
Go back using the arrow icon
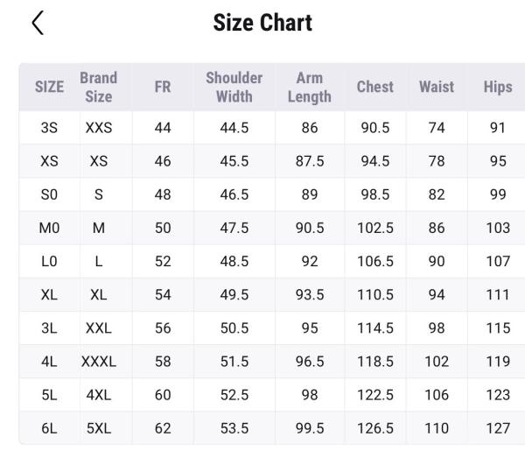coord(37,24)
